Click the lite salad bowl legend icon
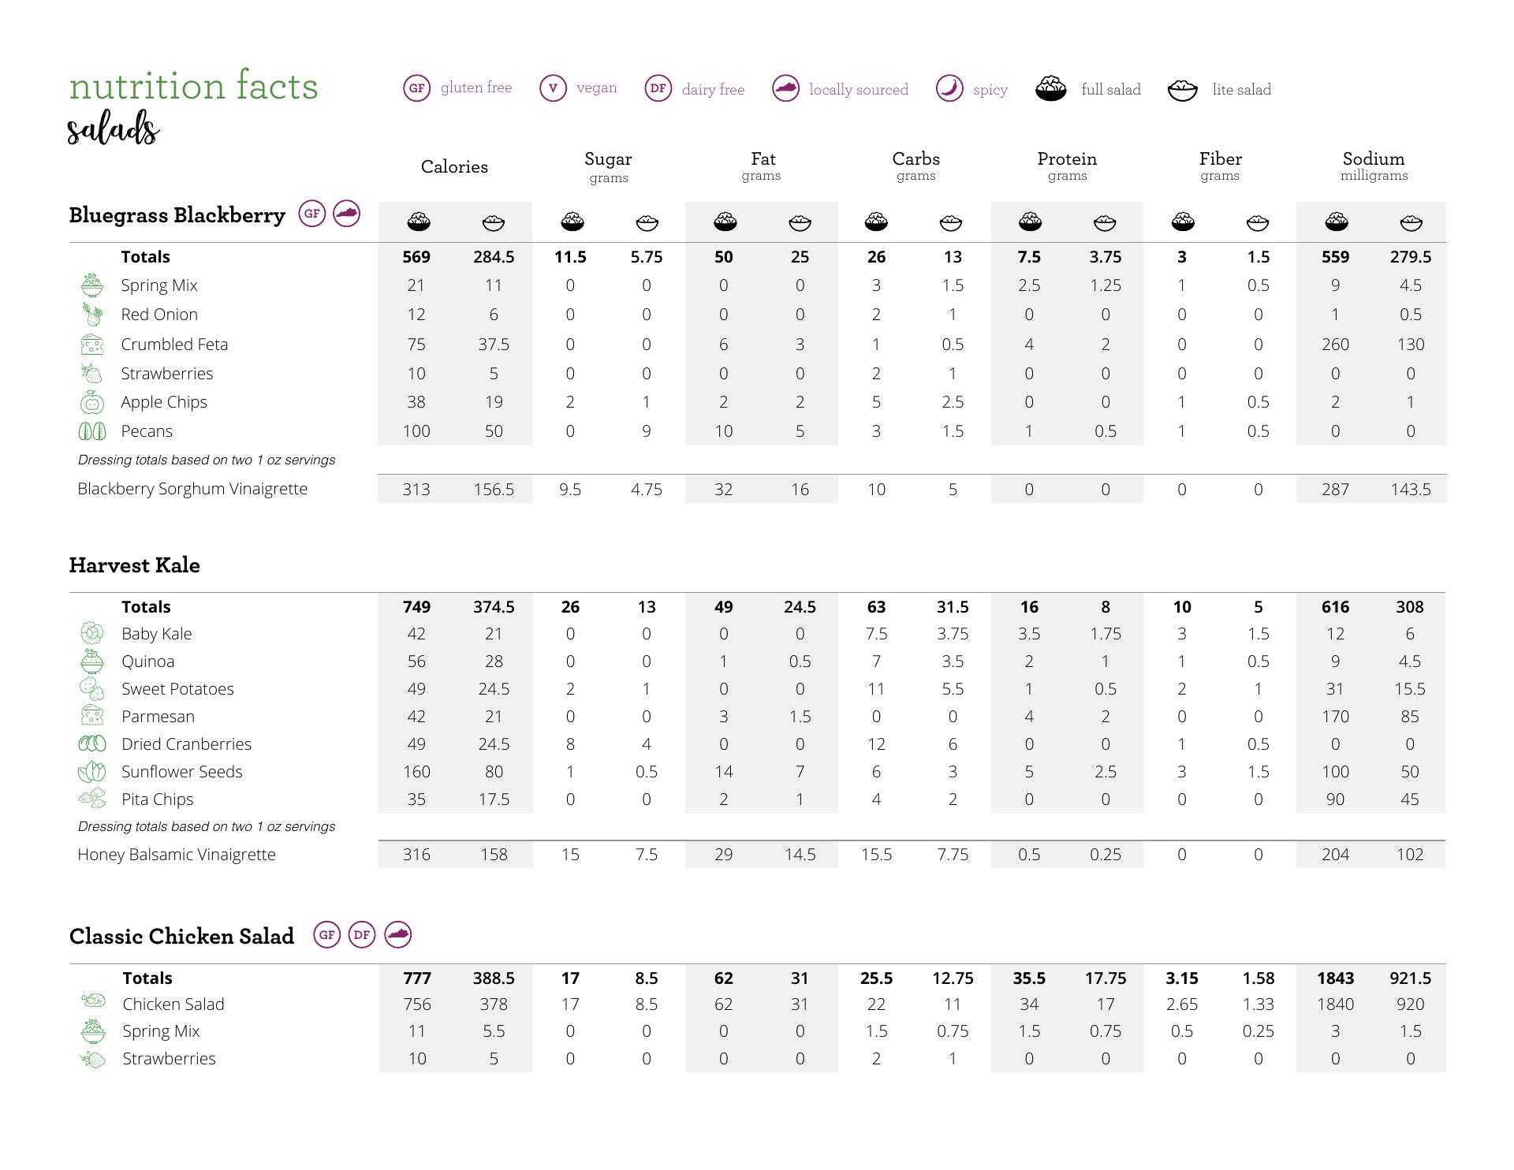Image resolution: width=1514 pixels, height=1170 pixels. pyautogui.click(x=1182, y=90)
